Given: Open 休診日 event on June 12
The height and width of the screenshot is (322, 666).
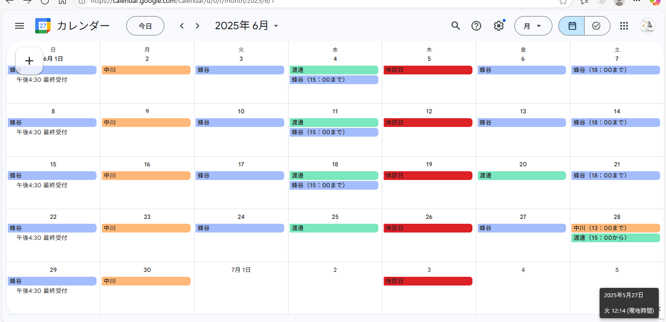Looking at the screenshot, I should pos(428,123).
